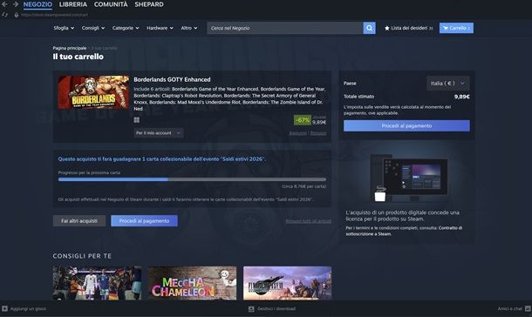532x317 pixels.
Task: Click the plus icon for Aggiungi un gioco
Action: click(4, 308)
